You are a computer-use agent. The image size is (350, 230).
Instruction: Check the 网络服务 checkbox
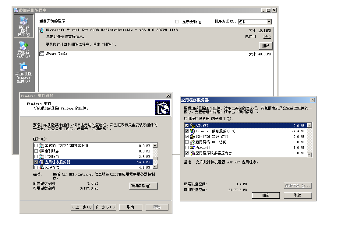point(36,157)
